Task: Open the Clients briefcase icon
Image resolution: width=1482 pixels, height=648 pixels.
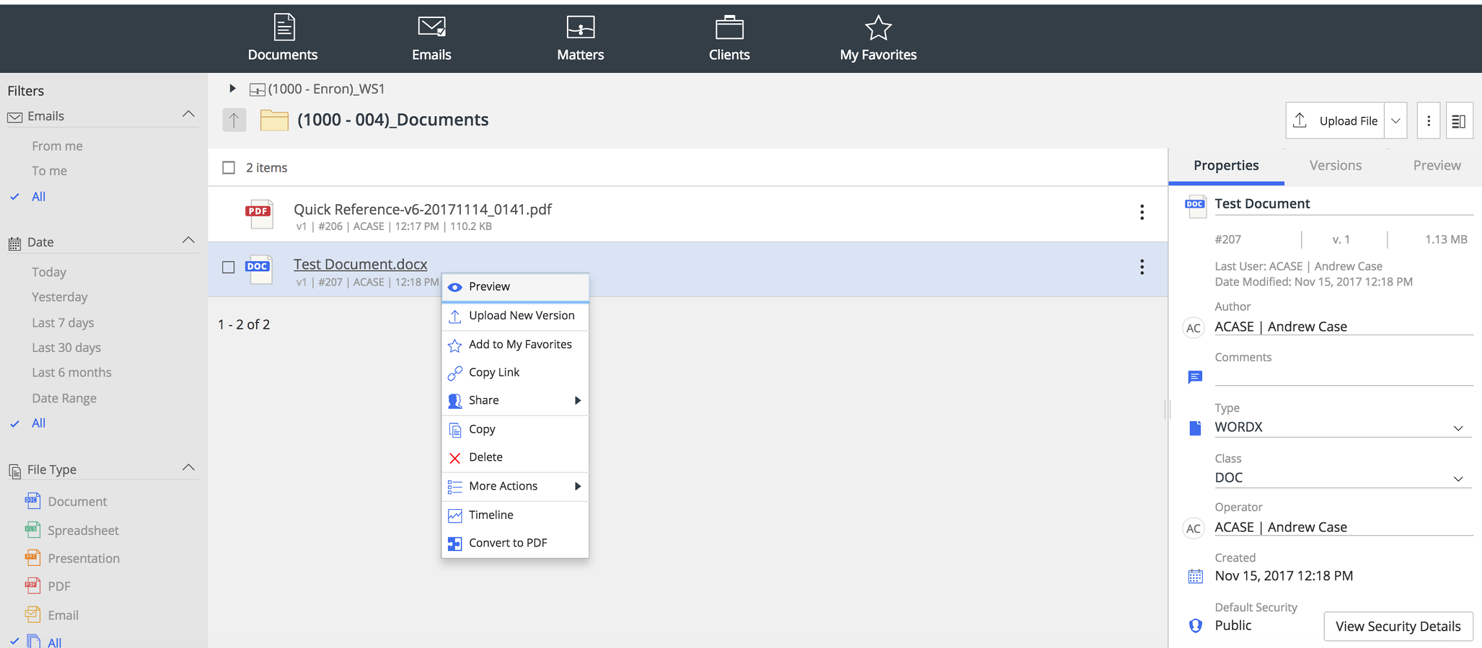Action: pos(729,28)
